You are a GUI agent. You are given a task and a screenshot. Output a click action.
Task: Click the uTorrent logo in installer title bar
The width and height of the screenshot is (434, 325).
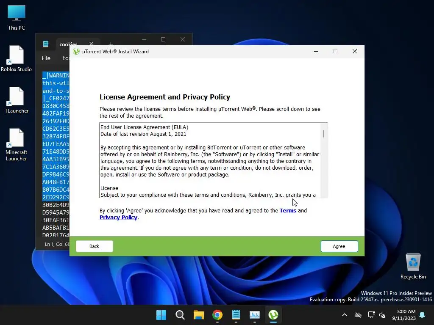(76, 51)
